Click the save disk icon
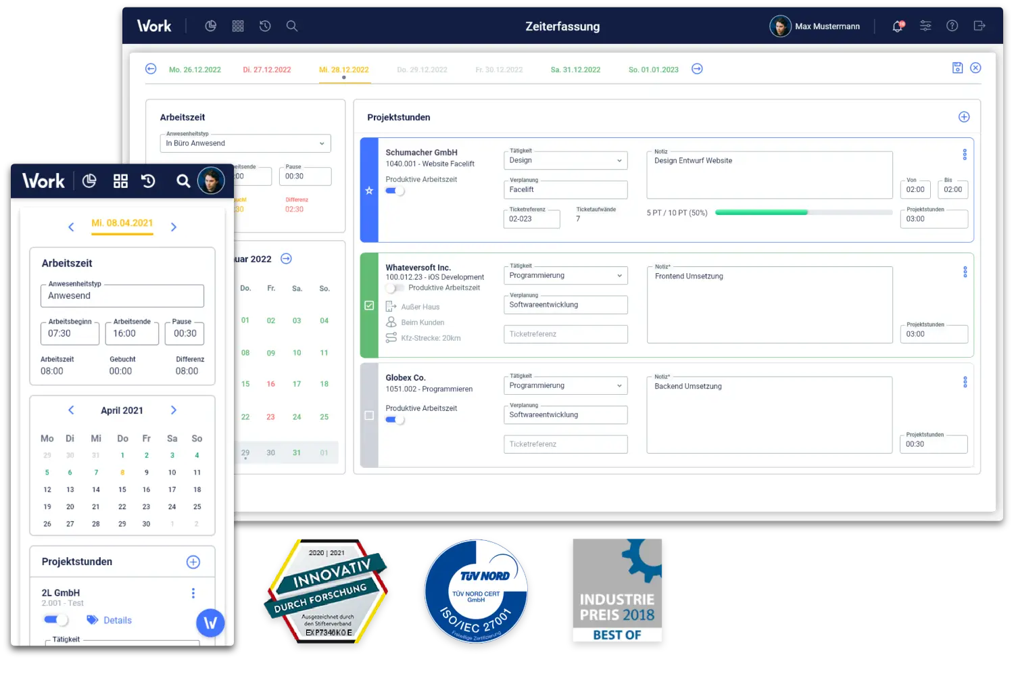The height and width of the screenshot is (674, 1014). coord(958,68)
